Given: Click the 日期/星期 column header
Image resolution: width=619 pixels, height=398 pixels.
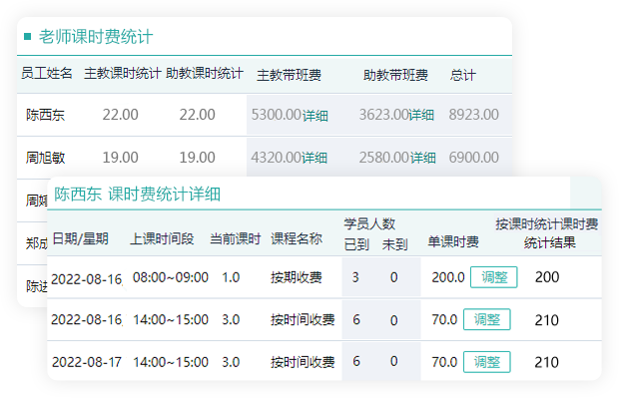Looking at the screenshot, I should 80,238.
